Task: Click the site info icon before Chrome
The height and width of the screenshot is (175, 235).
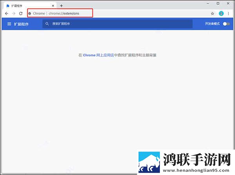Action: [x=30, y=13]
